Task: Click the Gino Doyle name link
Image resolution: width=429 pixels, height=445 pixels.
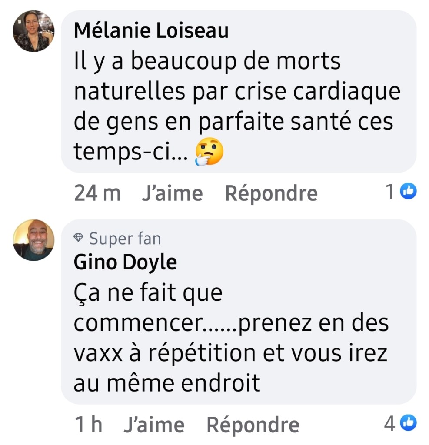Action: click(x=125, y=262)
